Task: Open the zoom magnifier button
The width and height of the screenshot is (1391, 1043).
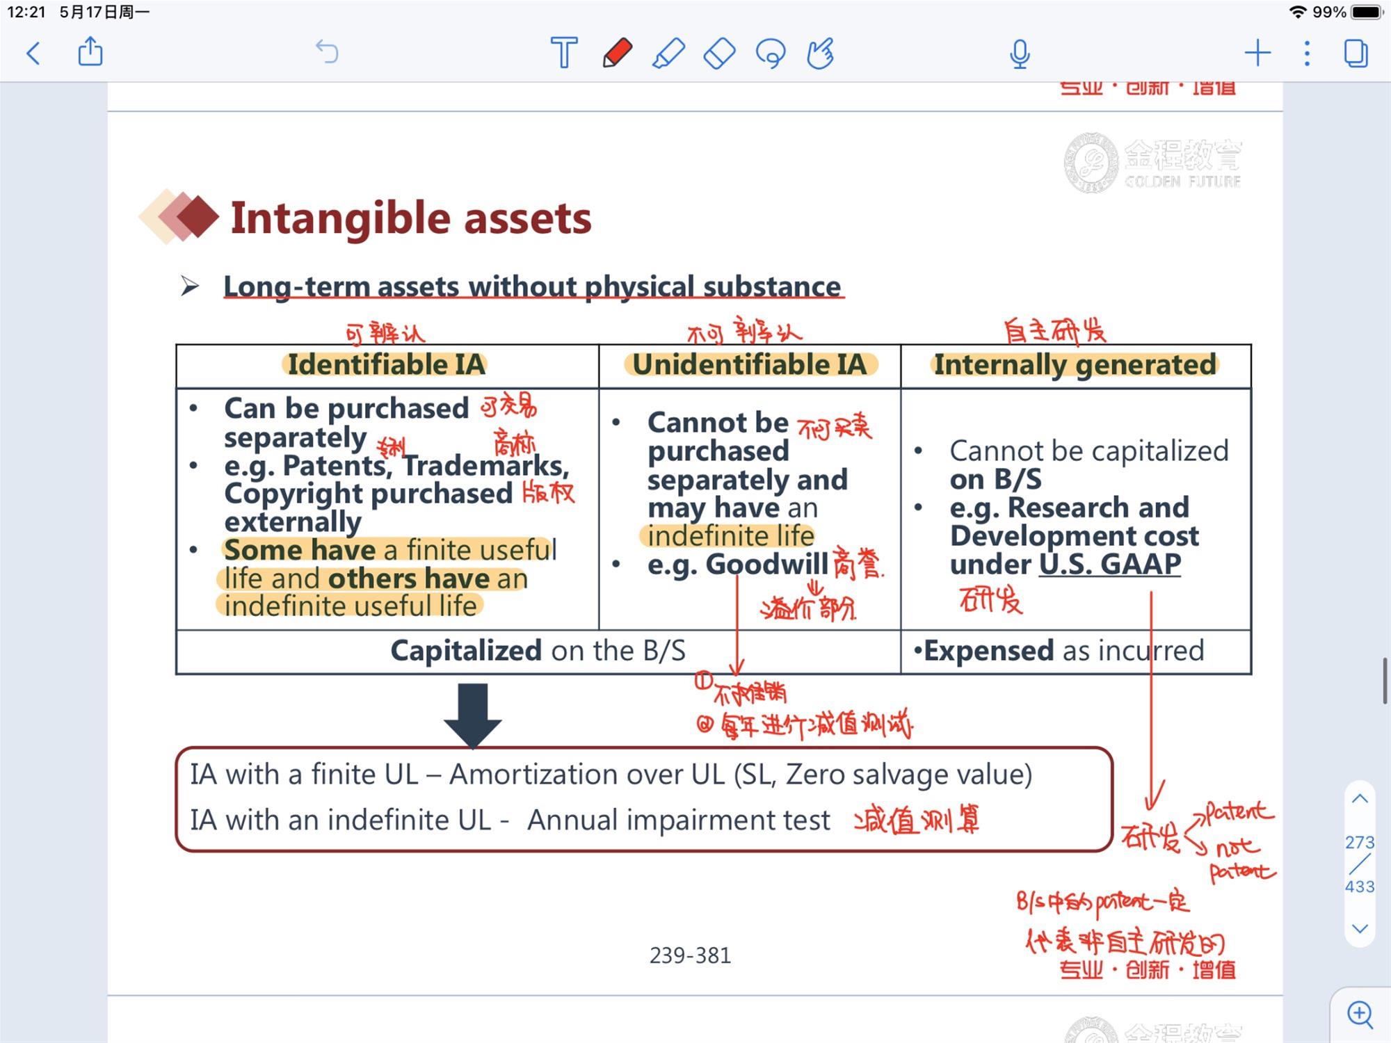Action: click(x=1360, y=1014)
